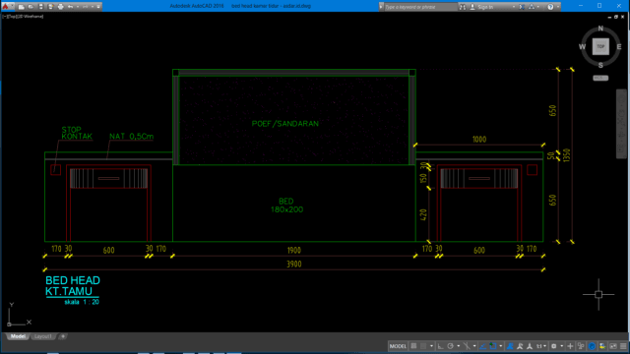Select the Model tab
The height and width of the screenshot is (354, 630).
pos(18,336)
